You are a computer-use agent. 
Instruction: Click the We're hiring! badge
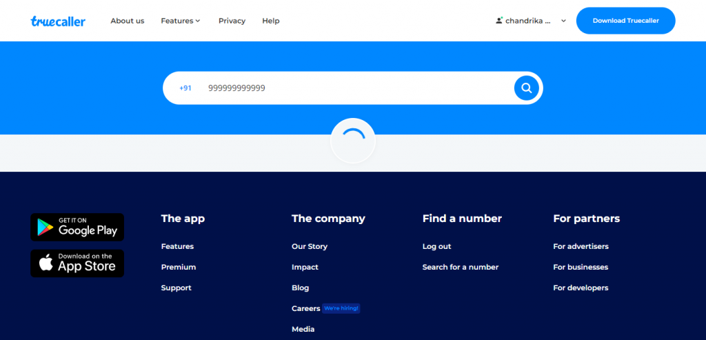(x=341, y=308)
